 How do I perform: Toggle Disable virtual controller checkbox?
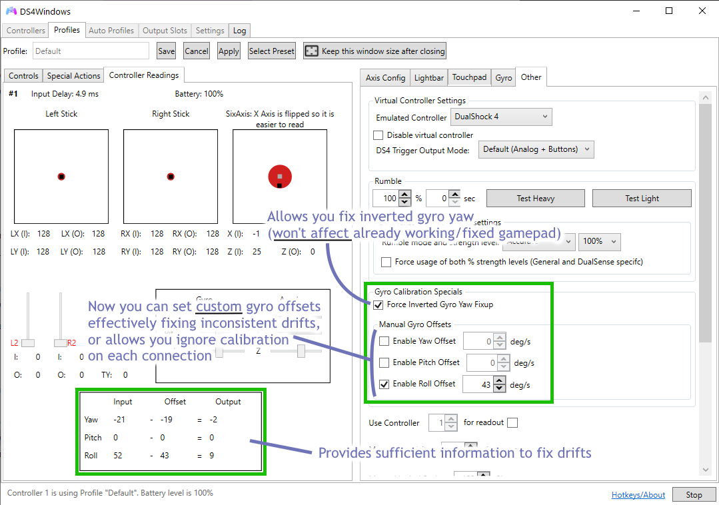click(378, 135)
